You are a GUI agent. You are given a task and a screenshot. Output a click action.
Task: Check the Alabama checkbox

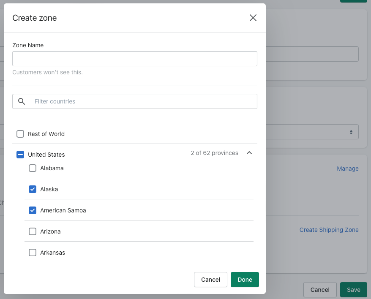tap(33, 168)
